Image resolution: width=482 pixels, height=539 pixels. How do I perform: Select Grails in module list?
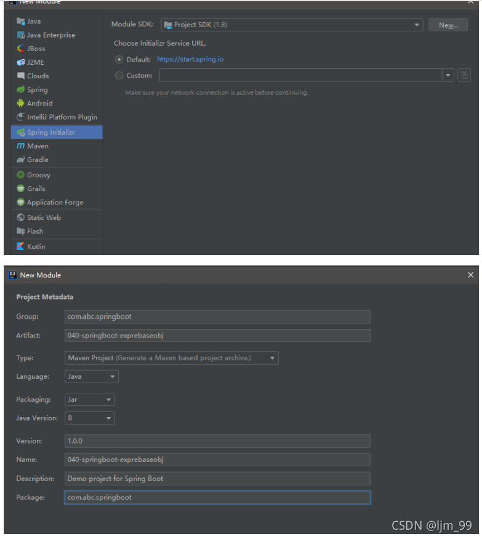coord(57,188)
